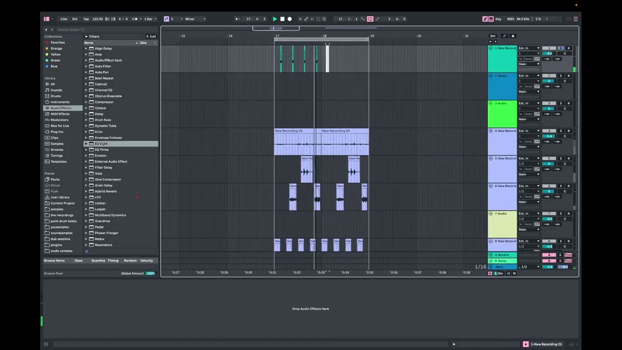The image size is (622, 350).
Task: Open the Minor scale dropdown
Action: tap(195, 19)
